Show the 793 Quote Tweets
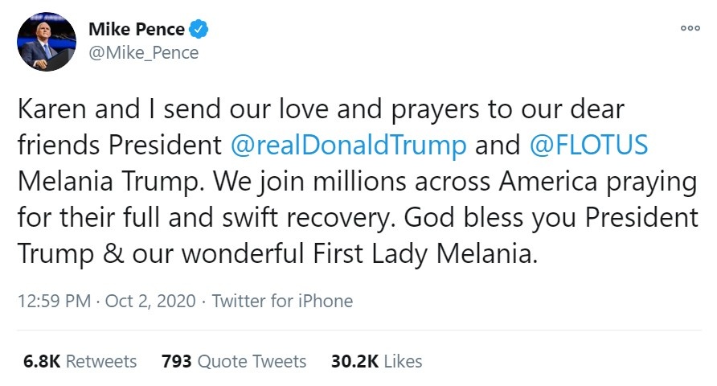 [234, 361]
